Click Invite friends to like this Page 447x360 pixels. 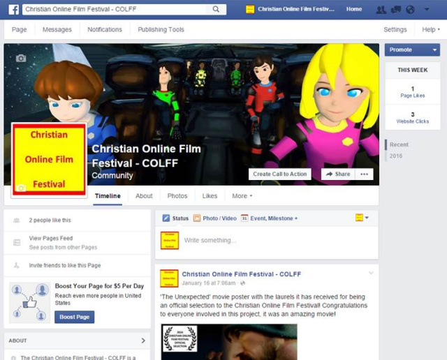(65, 265)
